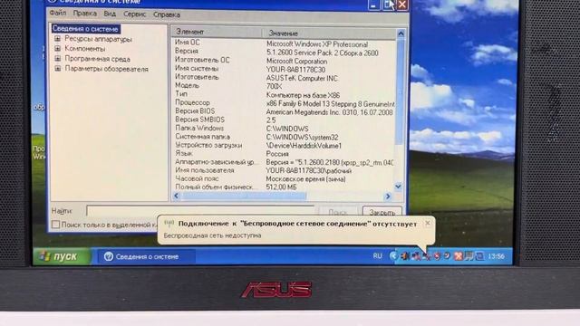Click the 512,00 МБ memory value
Image resolution: width=580 pixels, height=326 pixels.
[x=281, y=187]
